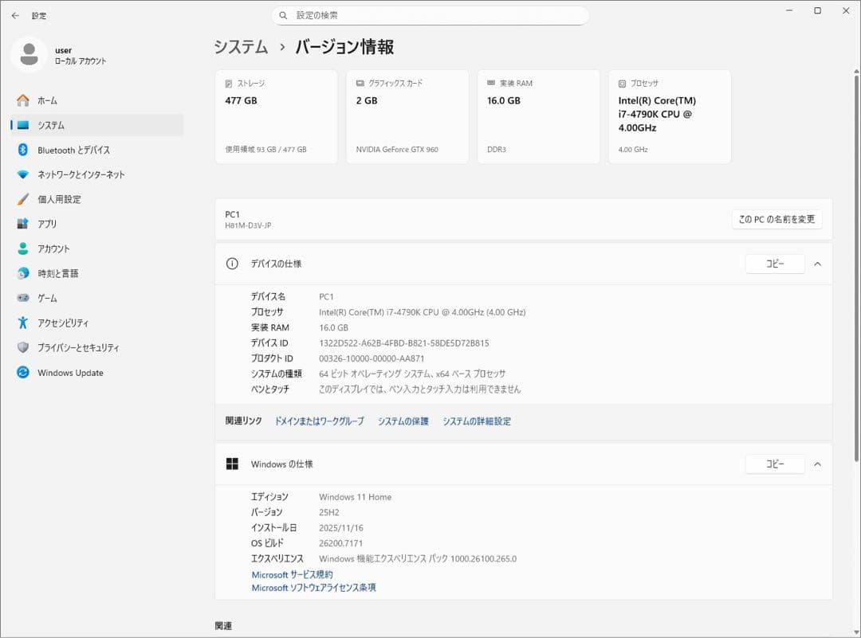
Task: Collapse the Windows の仕様 section chevron
Action: pos(818,464)
